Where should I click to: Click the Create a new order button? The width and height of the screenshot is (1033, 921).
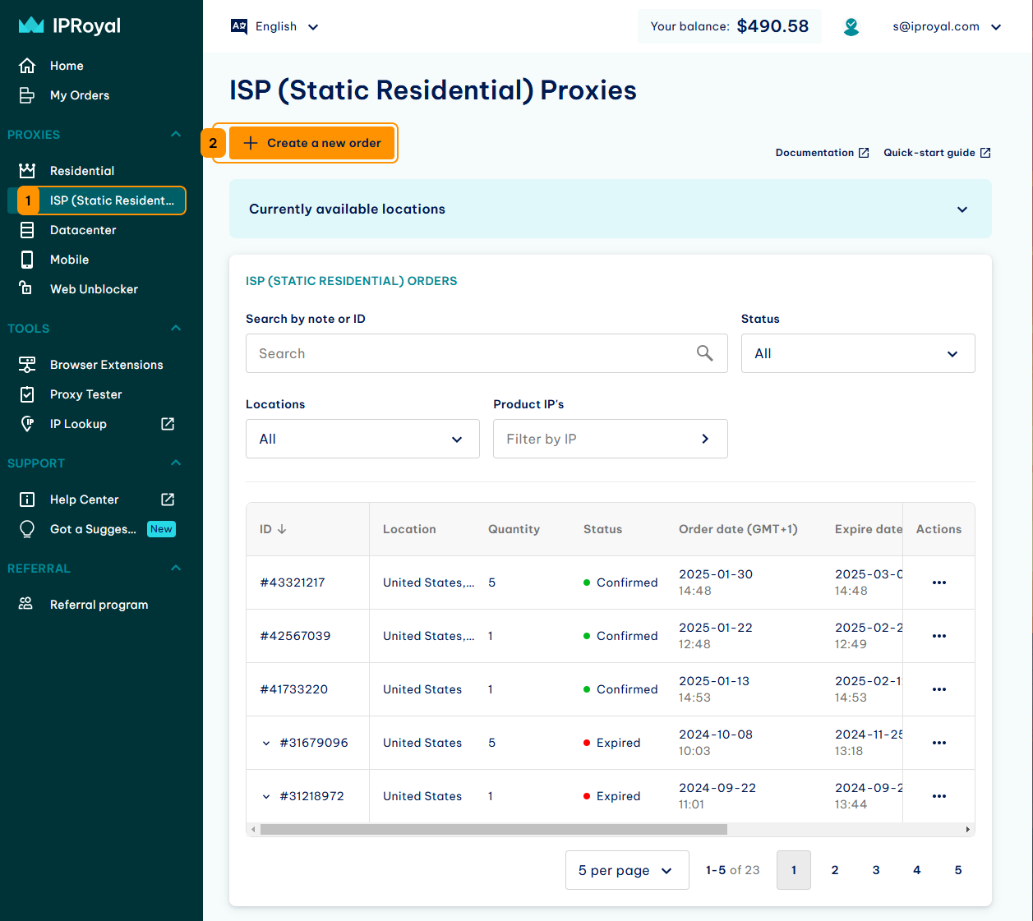coord(311,143)
